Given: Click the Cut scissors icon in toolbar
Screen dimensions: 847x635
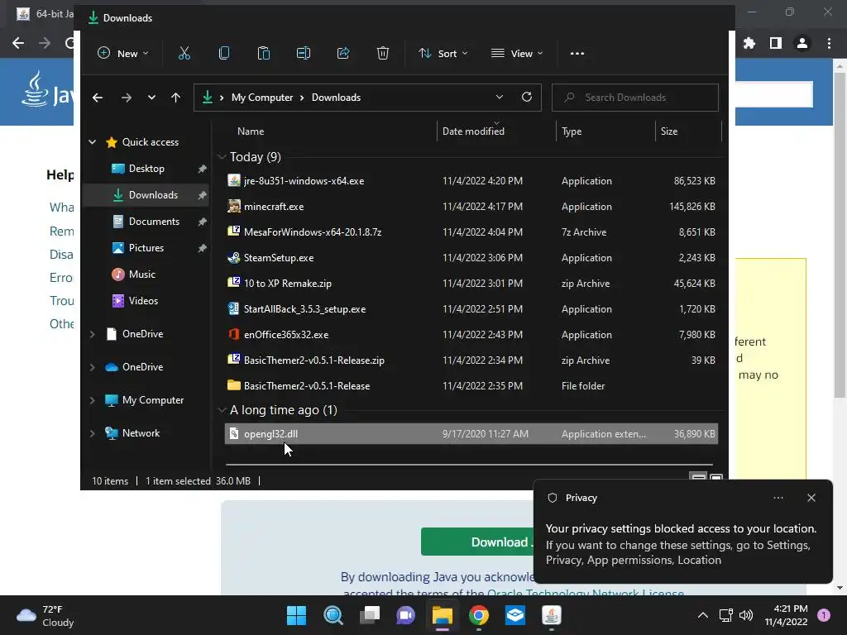Looking at the screenshot, I should 184,53.
